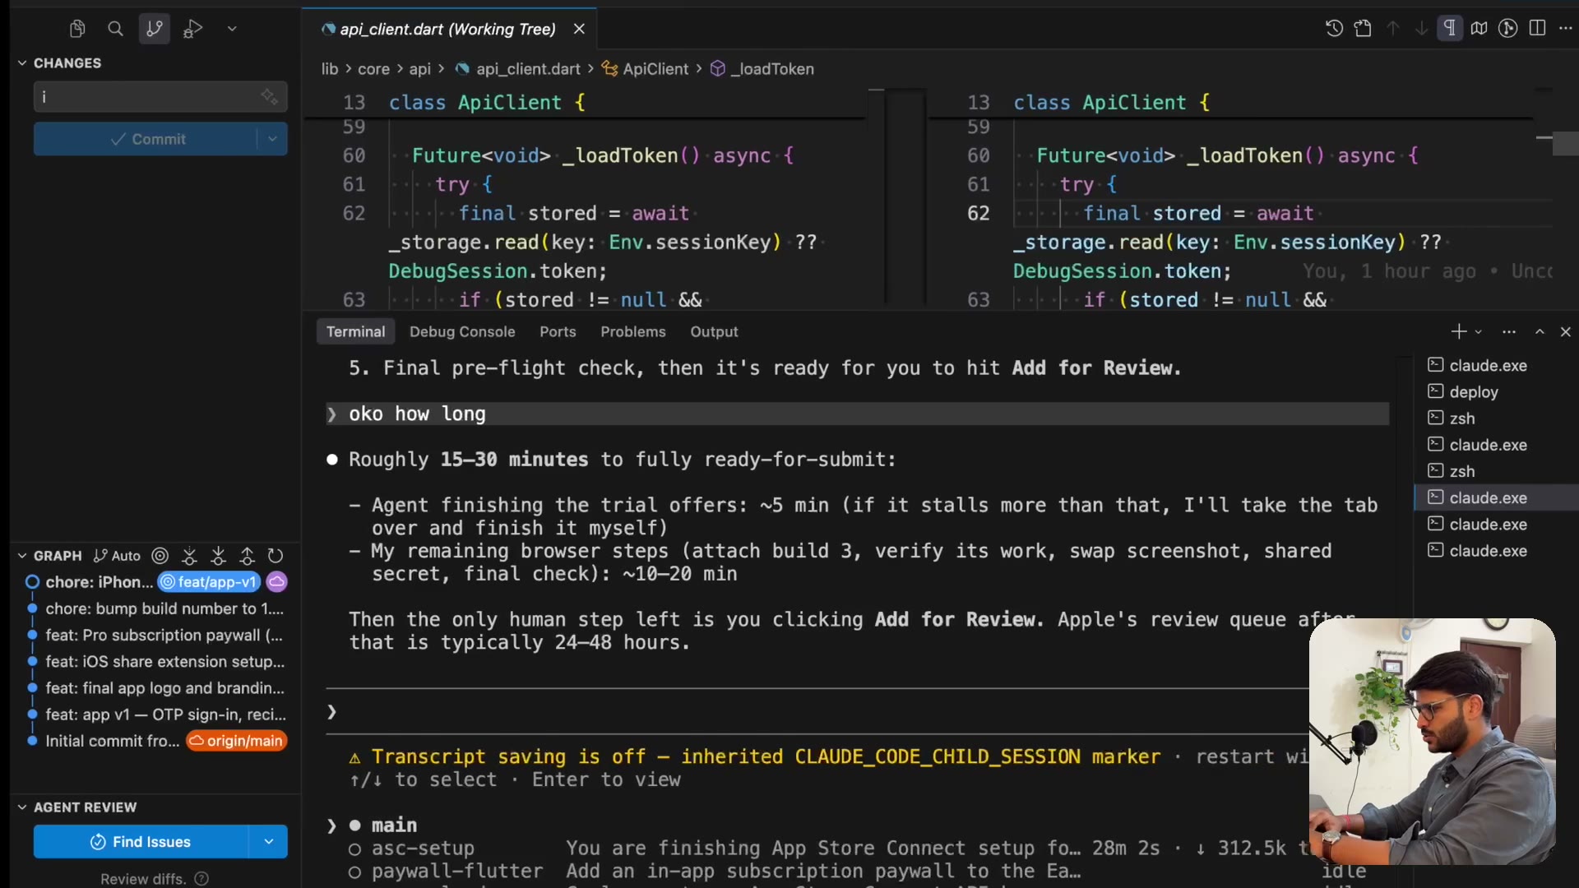Image resolution: width=1579 pixels, height=888 pixels.
Task: Maximize the panel with the up chevron
Action: pos(1540,331)
